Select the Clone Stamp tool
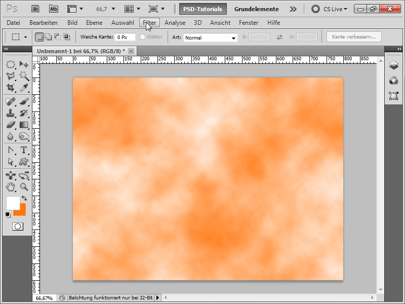The width and height of the screenshot is (405, 304). pos(11,113)
